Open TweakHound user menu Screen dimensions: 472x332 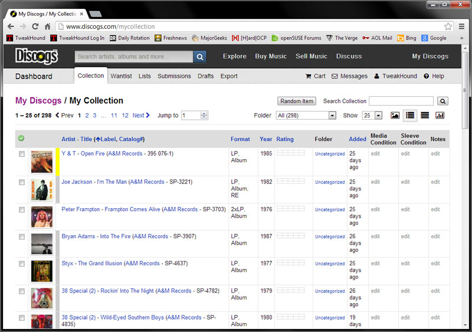(x=395, y=76)
